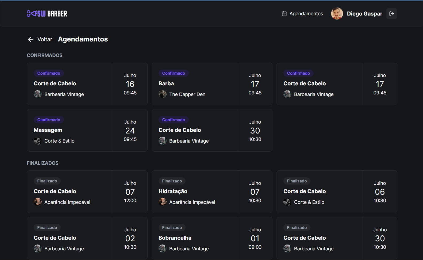Click the Aparência Impecável avatar on Hidratação card
Screen dimensions: 423x260
(163, 202)
